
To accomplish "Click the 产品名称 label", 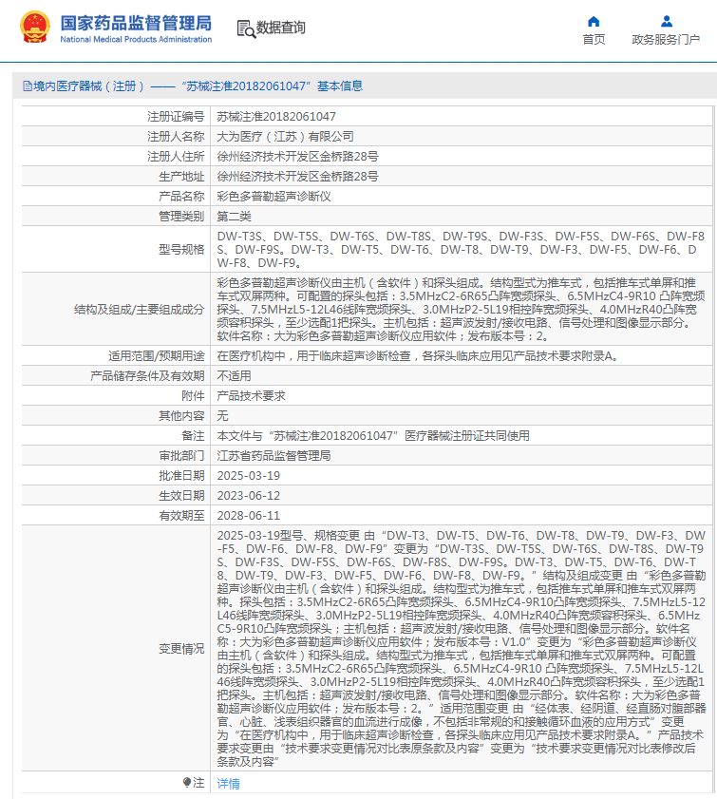I will coord(181,196).
